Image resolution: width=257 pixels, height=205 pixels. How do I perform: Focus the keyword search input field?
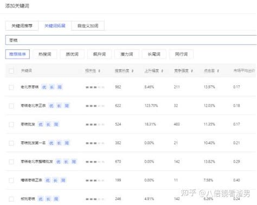click(131, 40)
